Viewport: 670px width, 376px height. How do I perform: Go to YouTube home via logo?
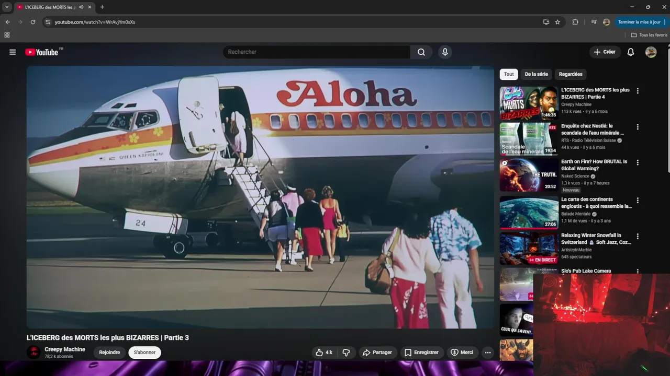(x=41, y=52)
